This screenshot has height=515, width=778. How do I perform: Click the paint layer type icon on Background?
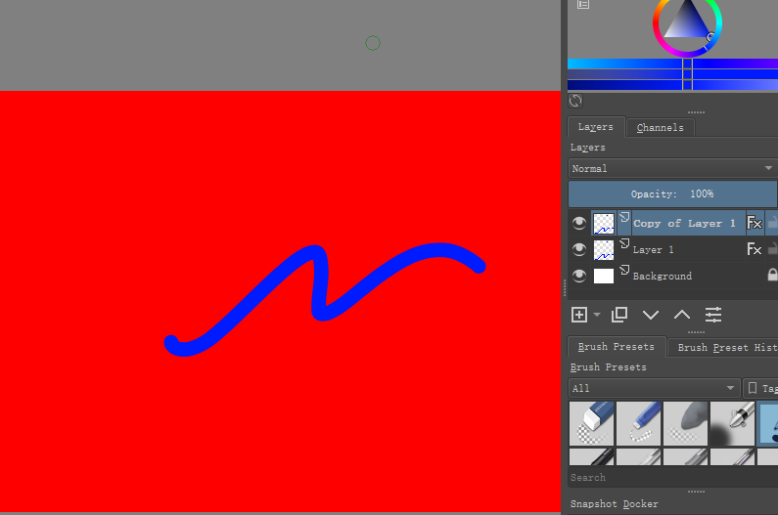[624, 270]
